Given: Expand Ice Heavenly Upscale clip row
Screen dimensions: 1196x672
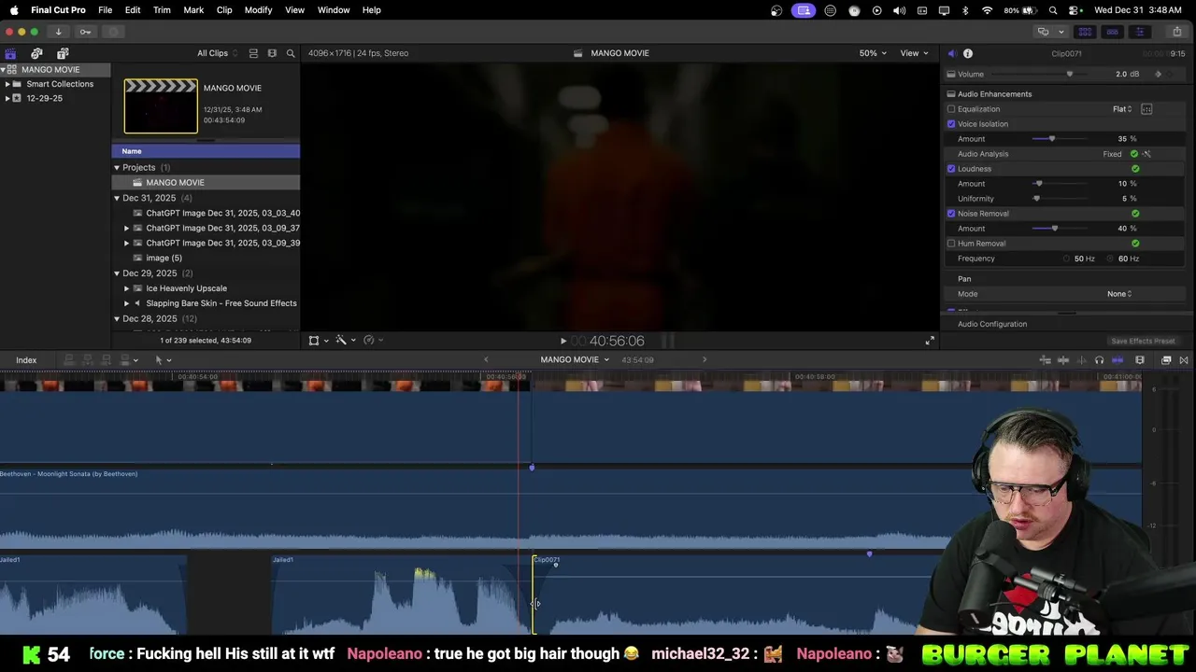Looking at the screenshot, I should click(127, 288).
